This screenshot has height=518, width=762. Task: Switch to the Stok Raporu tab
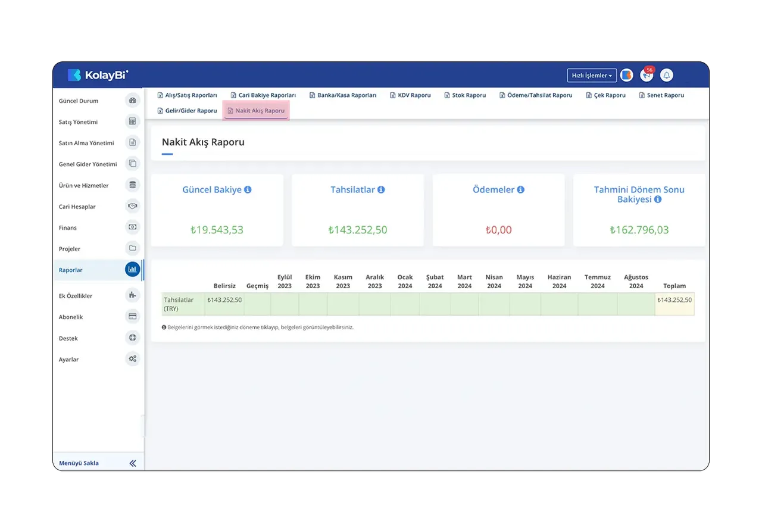tap(465, 95)
